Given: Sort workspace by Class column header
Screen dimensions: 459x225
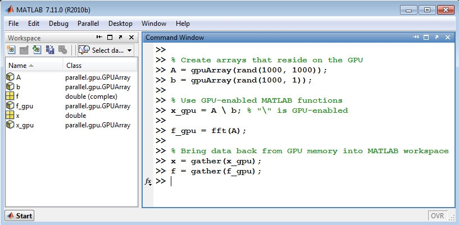Looking at the screenshot, I should click(99, 66).
